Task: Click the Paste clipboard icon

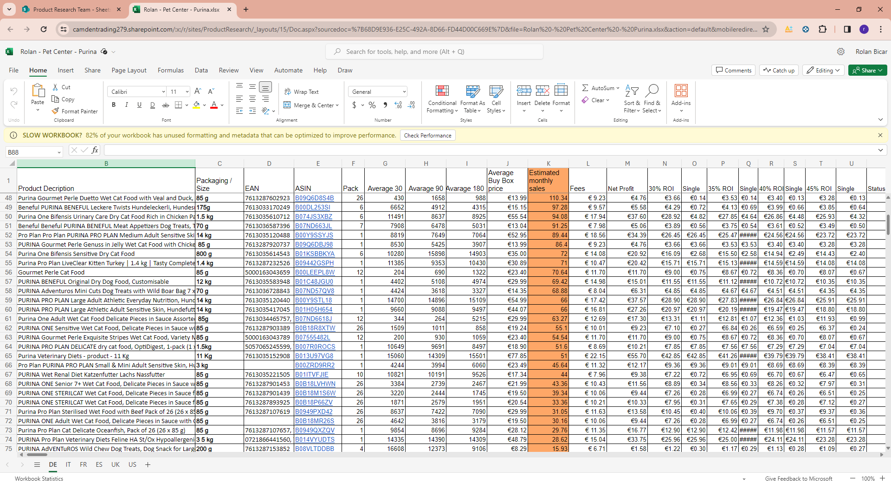Action: click(x=38, y=91)
